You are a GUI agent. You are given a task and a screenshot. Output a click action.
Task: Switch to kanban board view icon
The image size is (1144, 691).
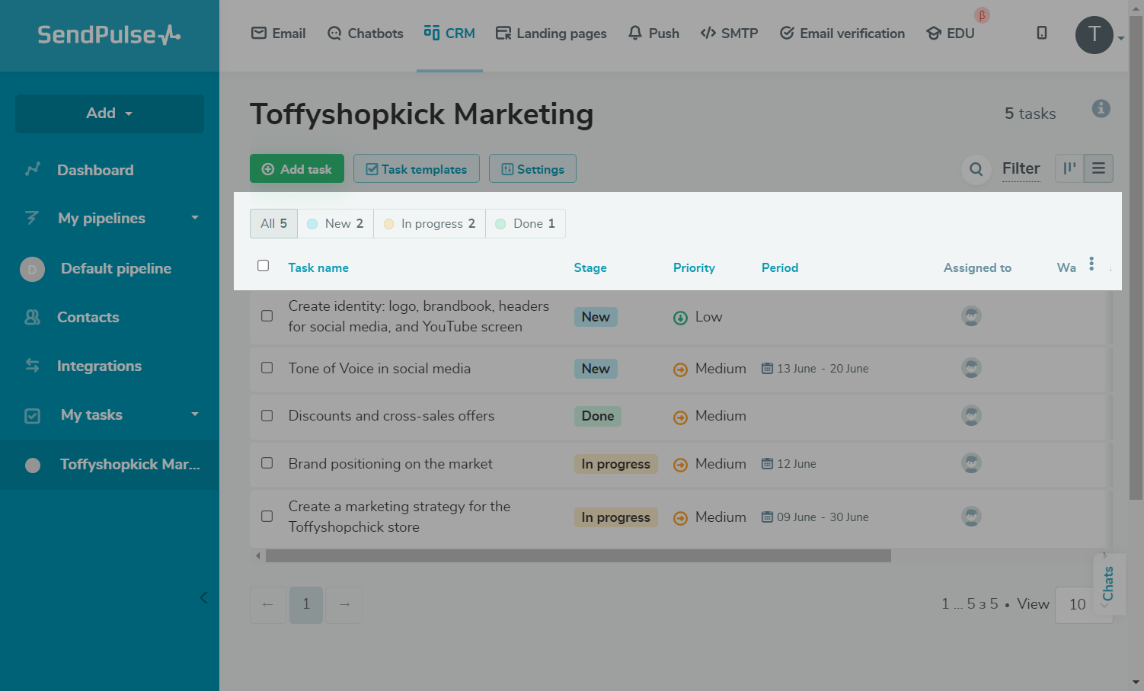(x=1069, y=168)
